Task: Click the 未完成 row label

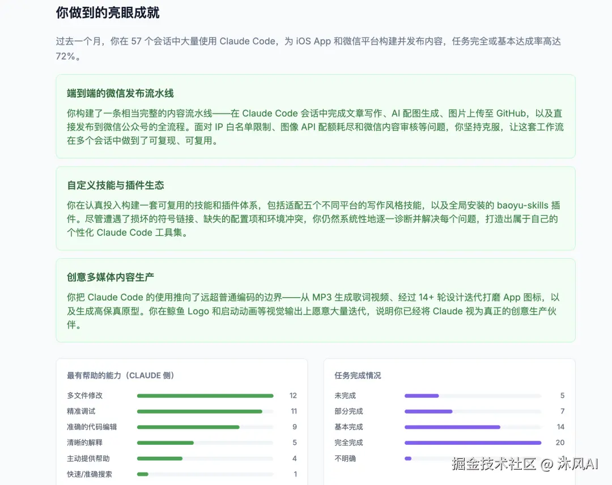Action: (345, 395)
